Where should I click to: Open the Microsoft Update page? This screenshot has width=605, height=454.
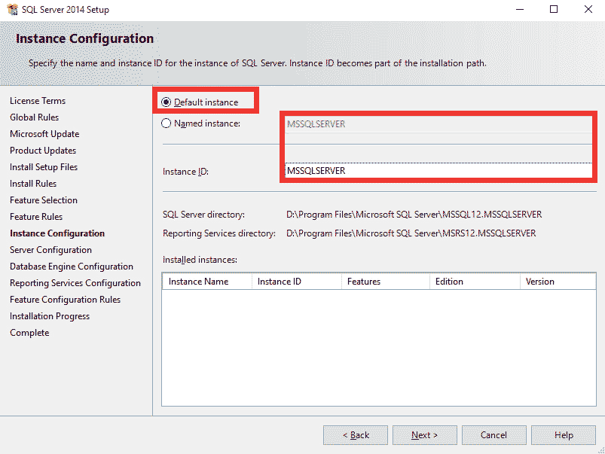[44, 133]
